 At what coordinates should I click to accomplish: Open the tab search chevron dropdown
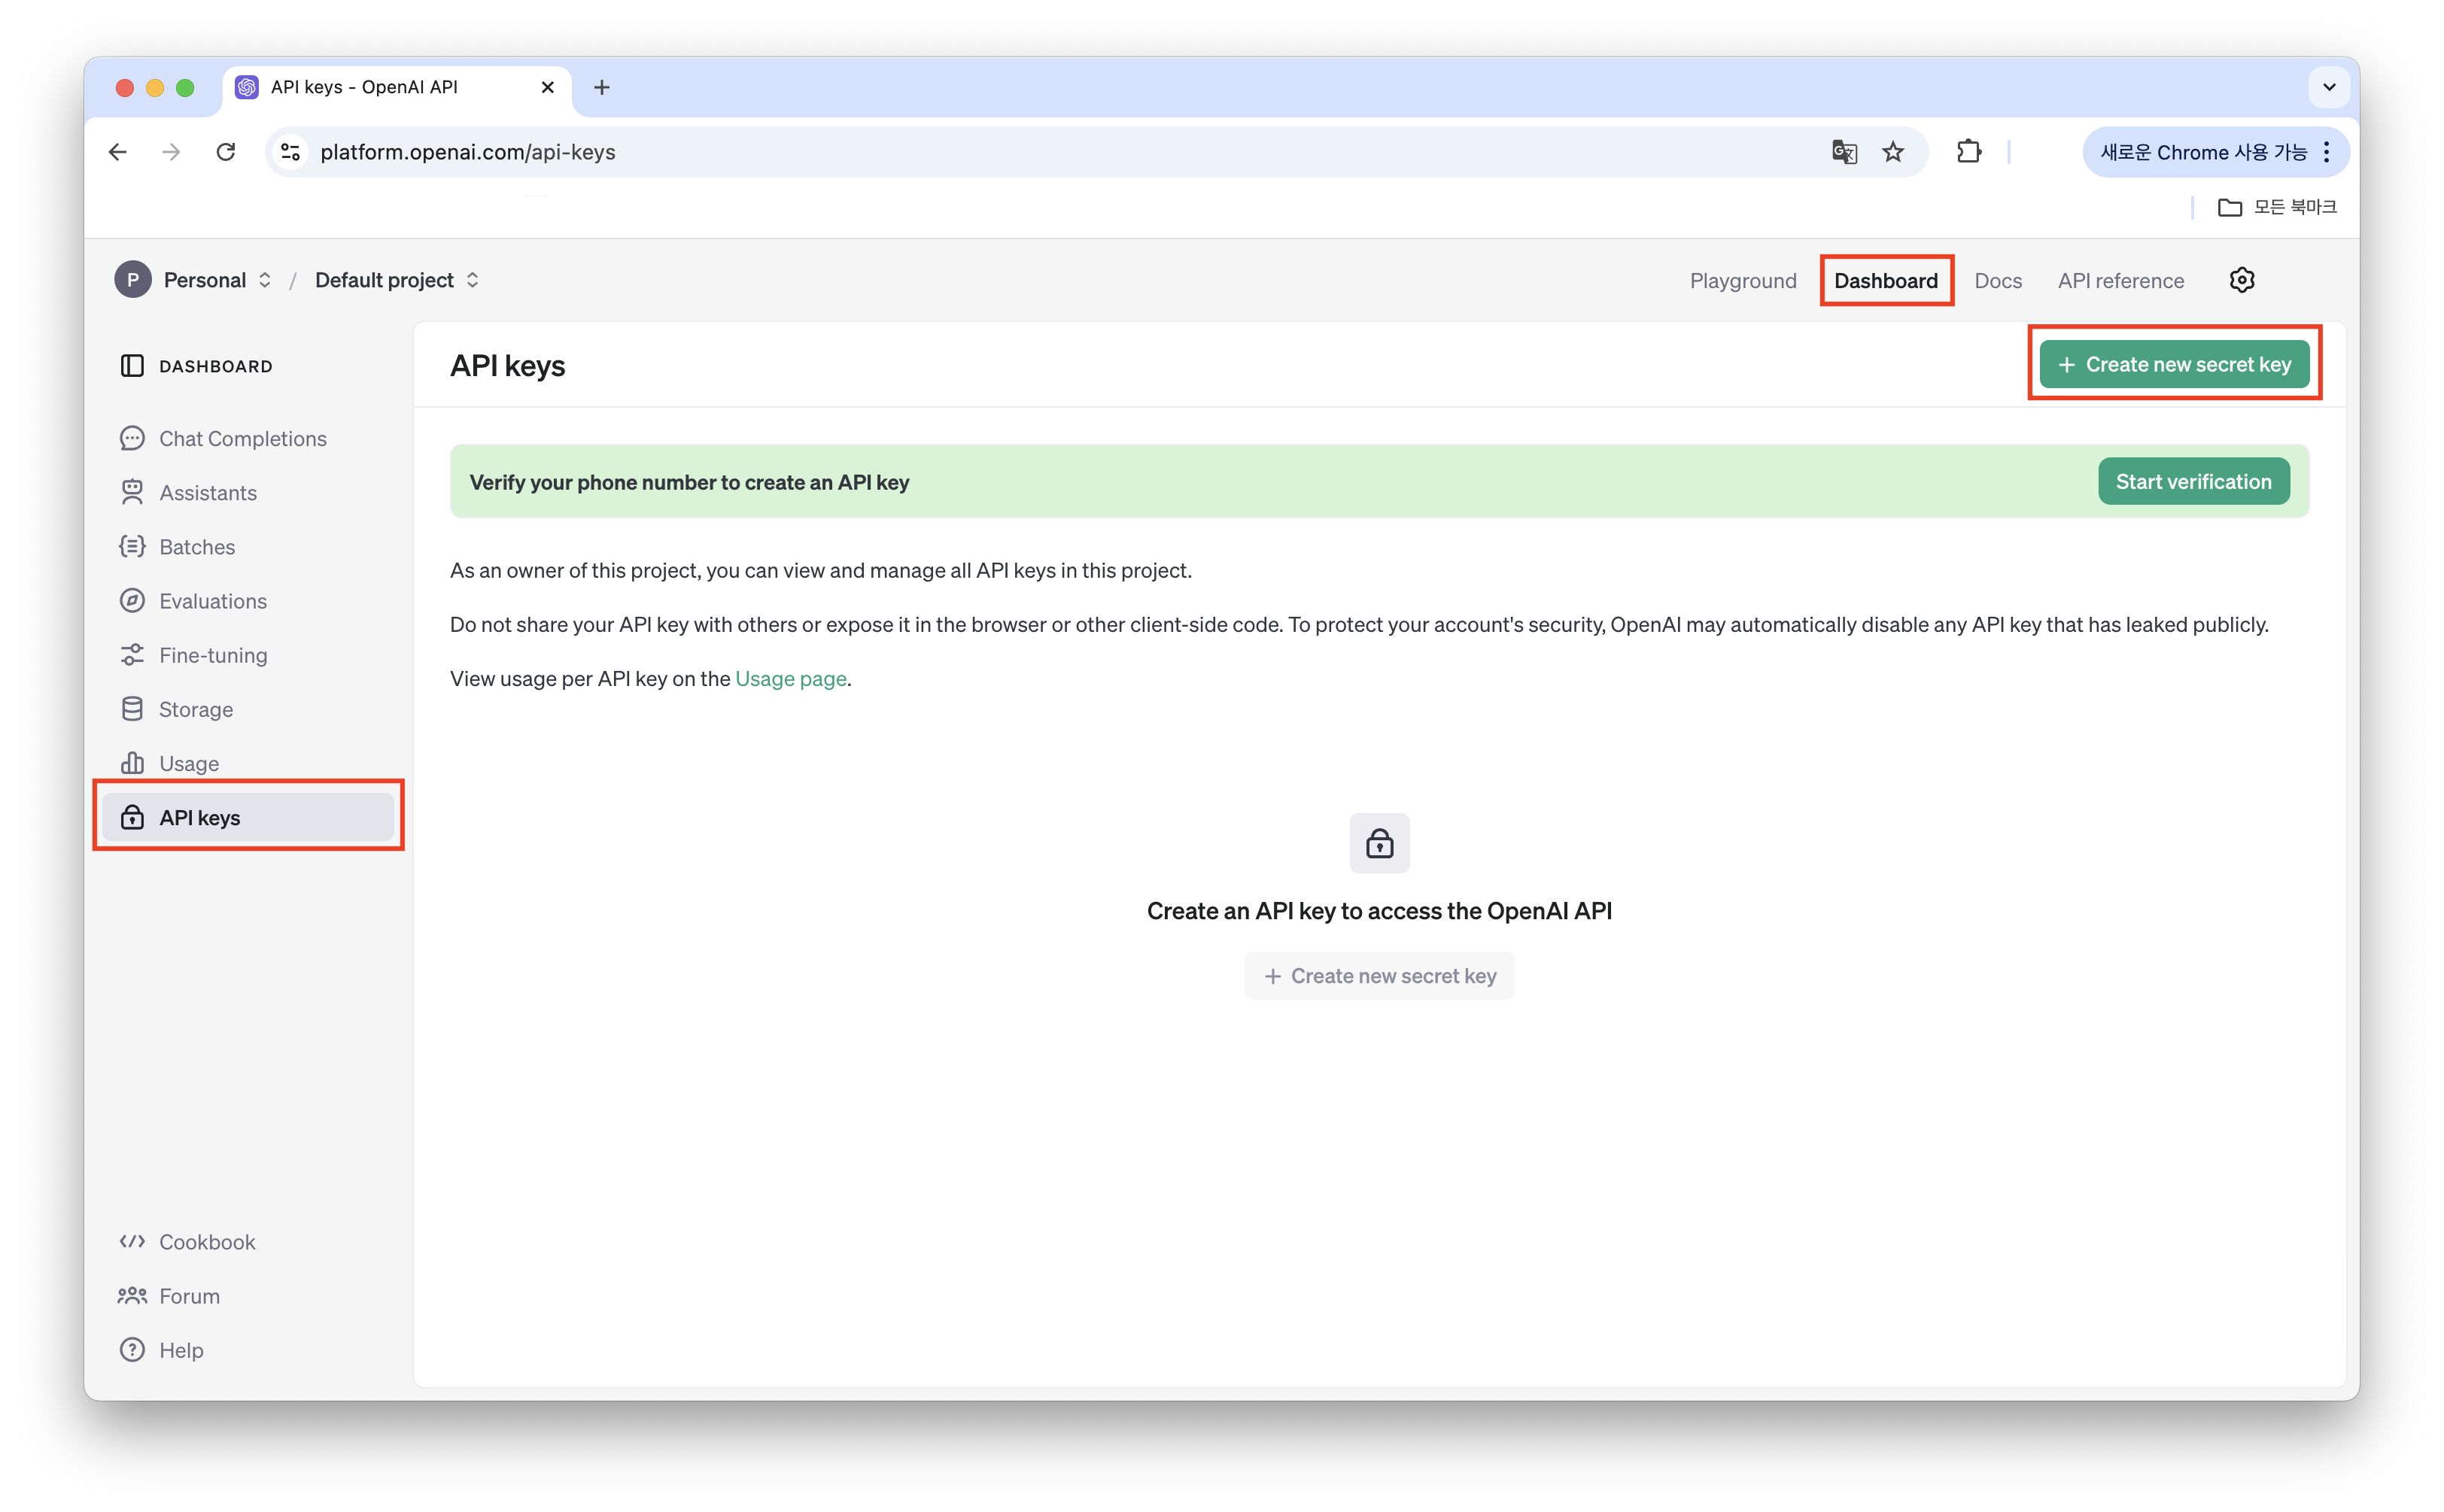[2329, 87]
